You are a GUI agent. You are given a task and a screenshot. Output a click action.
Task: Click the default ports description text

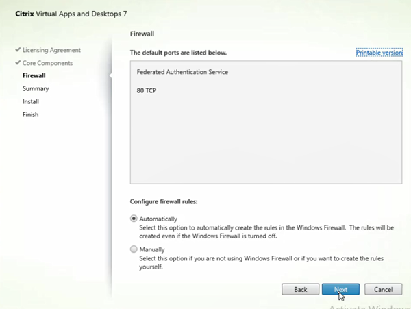point(178,53)
